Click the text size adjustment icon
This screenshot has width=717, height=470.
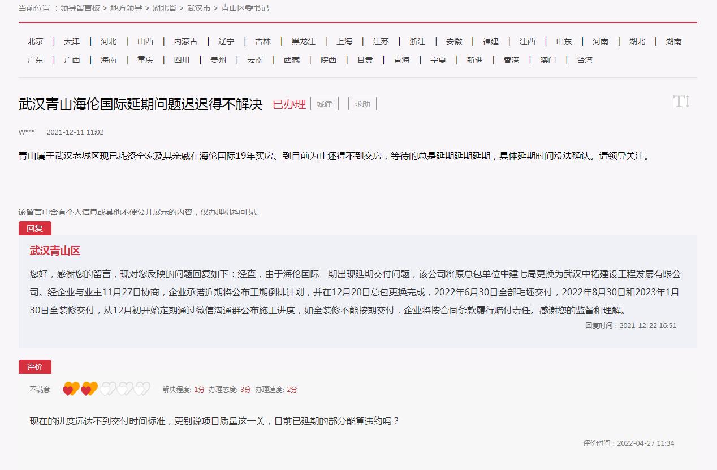681,102
